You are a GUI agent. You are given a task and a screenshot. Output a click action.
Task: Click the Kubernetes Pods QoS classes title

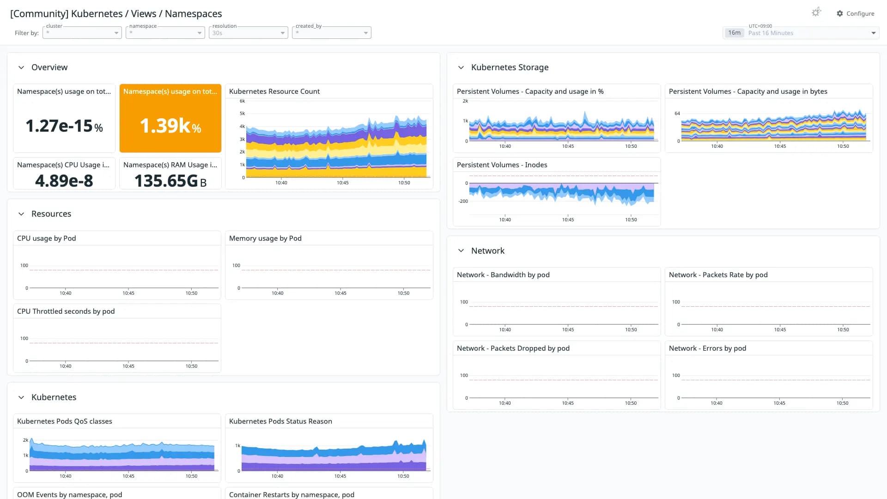(x=65, y=421)
